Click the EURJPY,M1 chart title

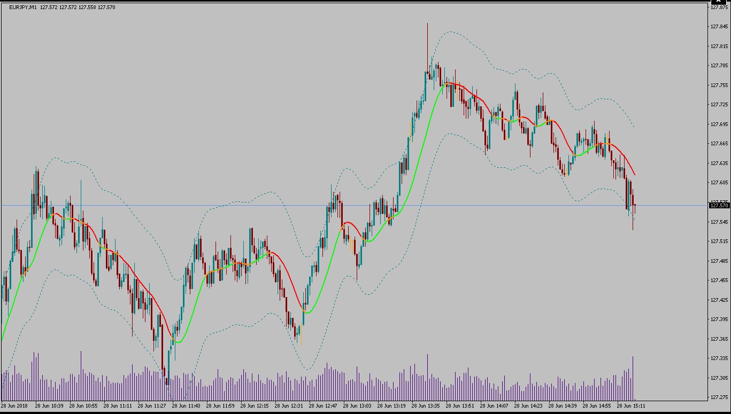point(23,7)
